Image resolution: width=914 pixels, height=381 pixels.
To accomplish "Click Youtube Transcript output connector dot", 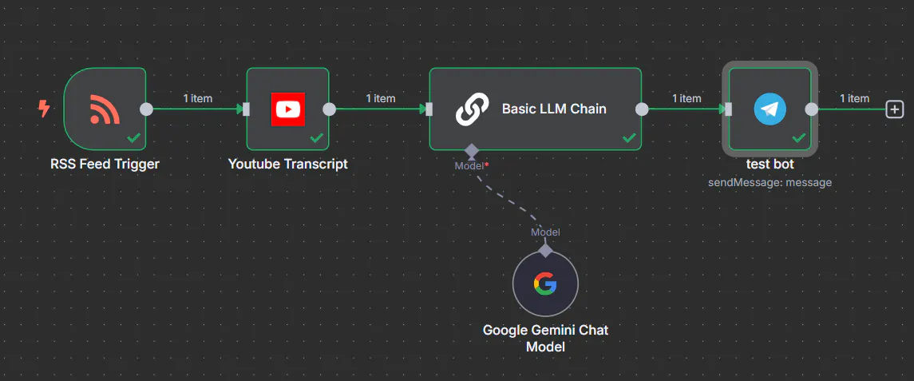I will (330, 109).
